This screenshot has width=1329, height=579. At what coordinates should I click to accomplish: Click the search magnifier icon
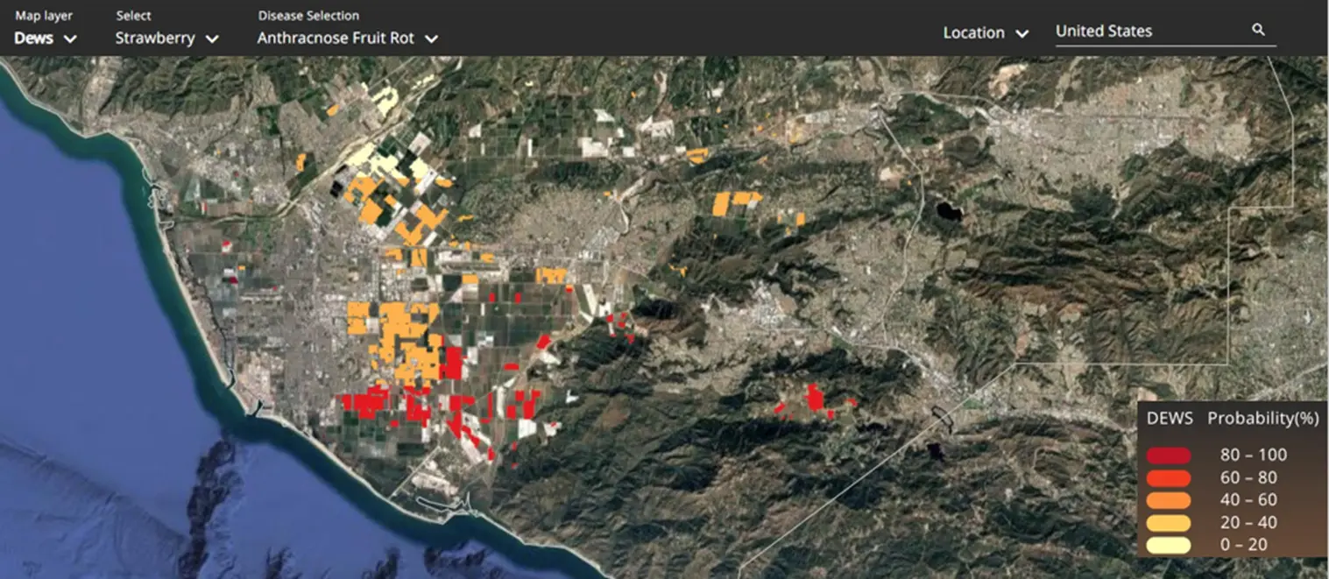point(1258,31)
